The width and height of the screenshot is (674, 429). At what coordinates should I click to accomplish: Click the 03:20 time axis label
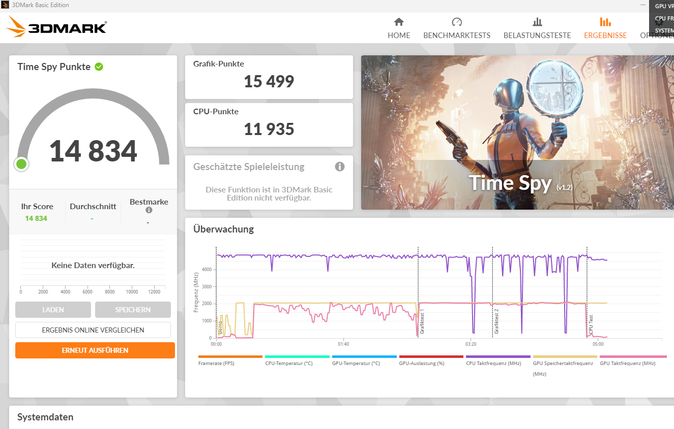[471, 344]
